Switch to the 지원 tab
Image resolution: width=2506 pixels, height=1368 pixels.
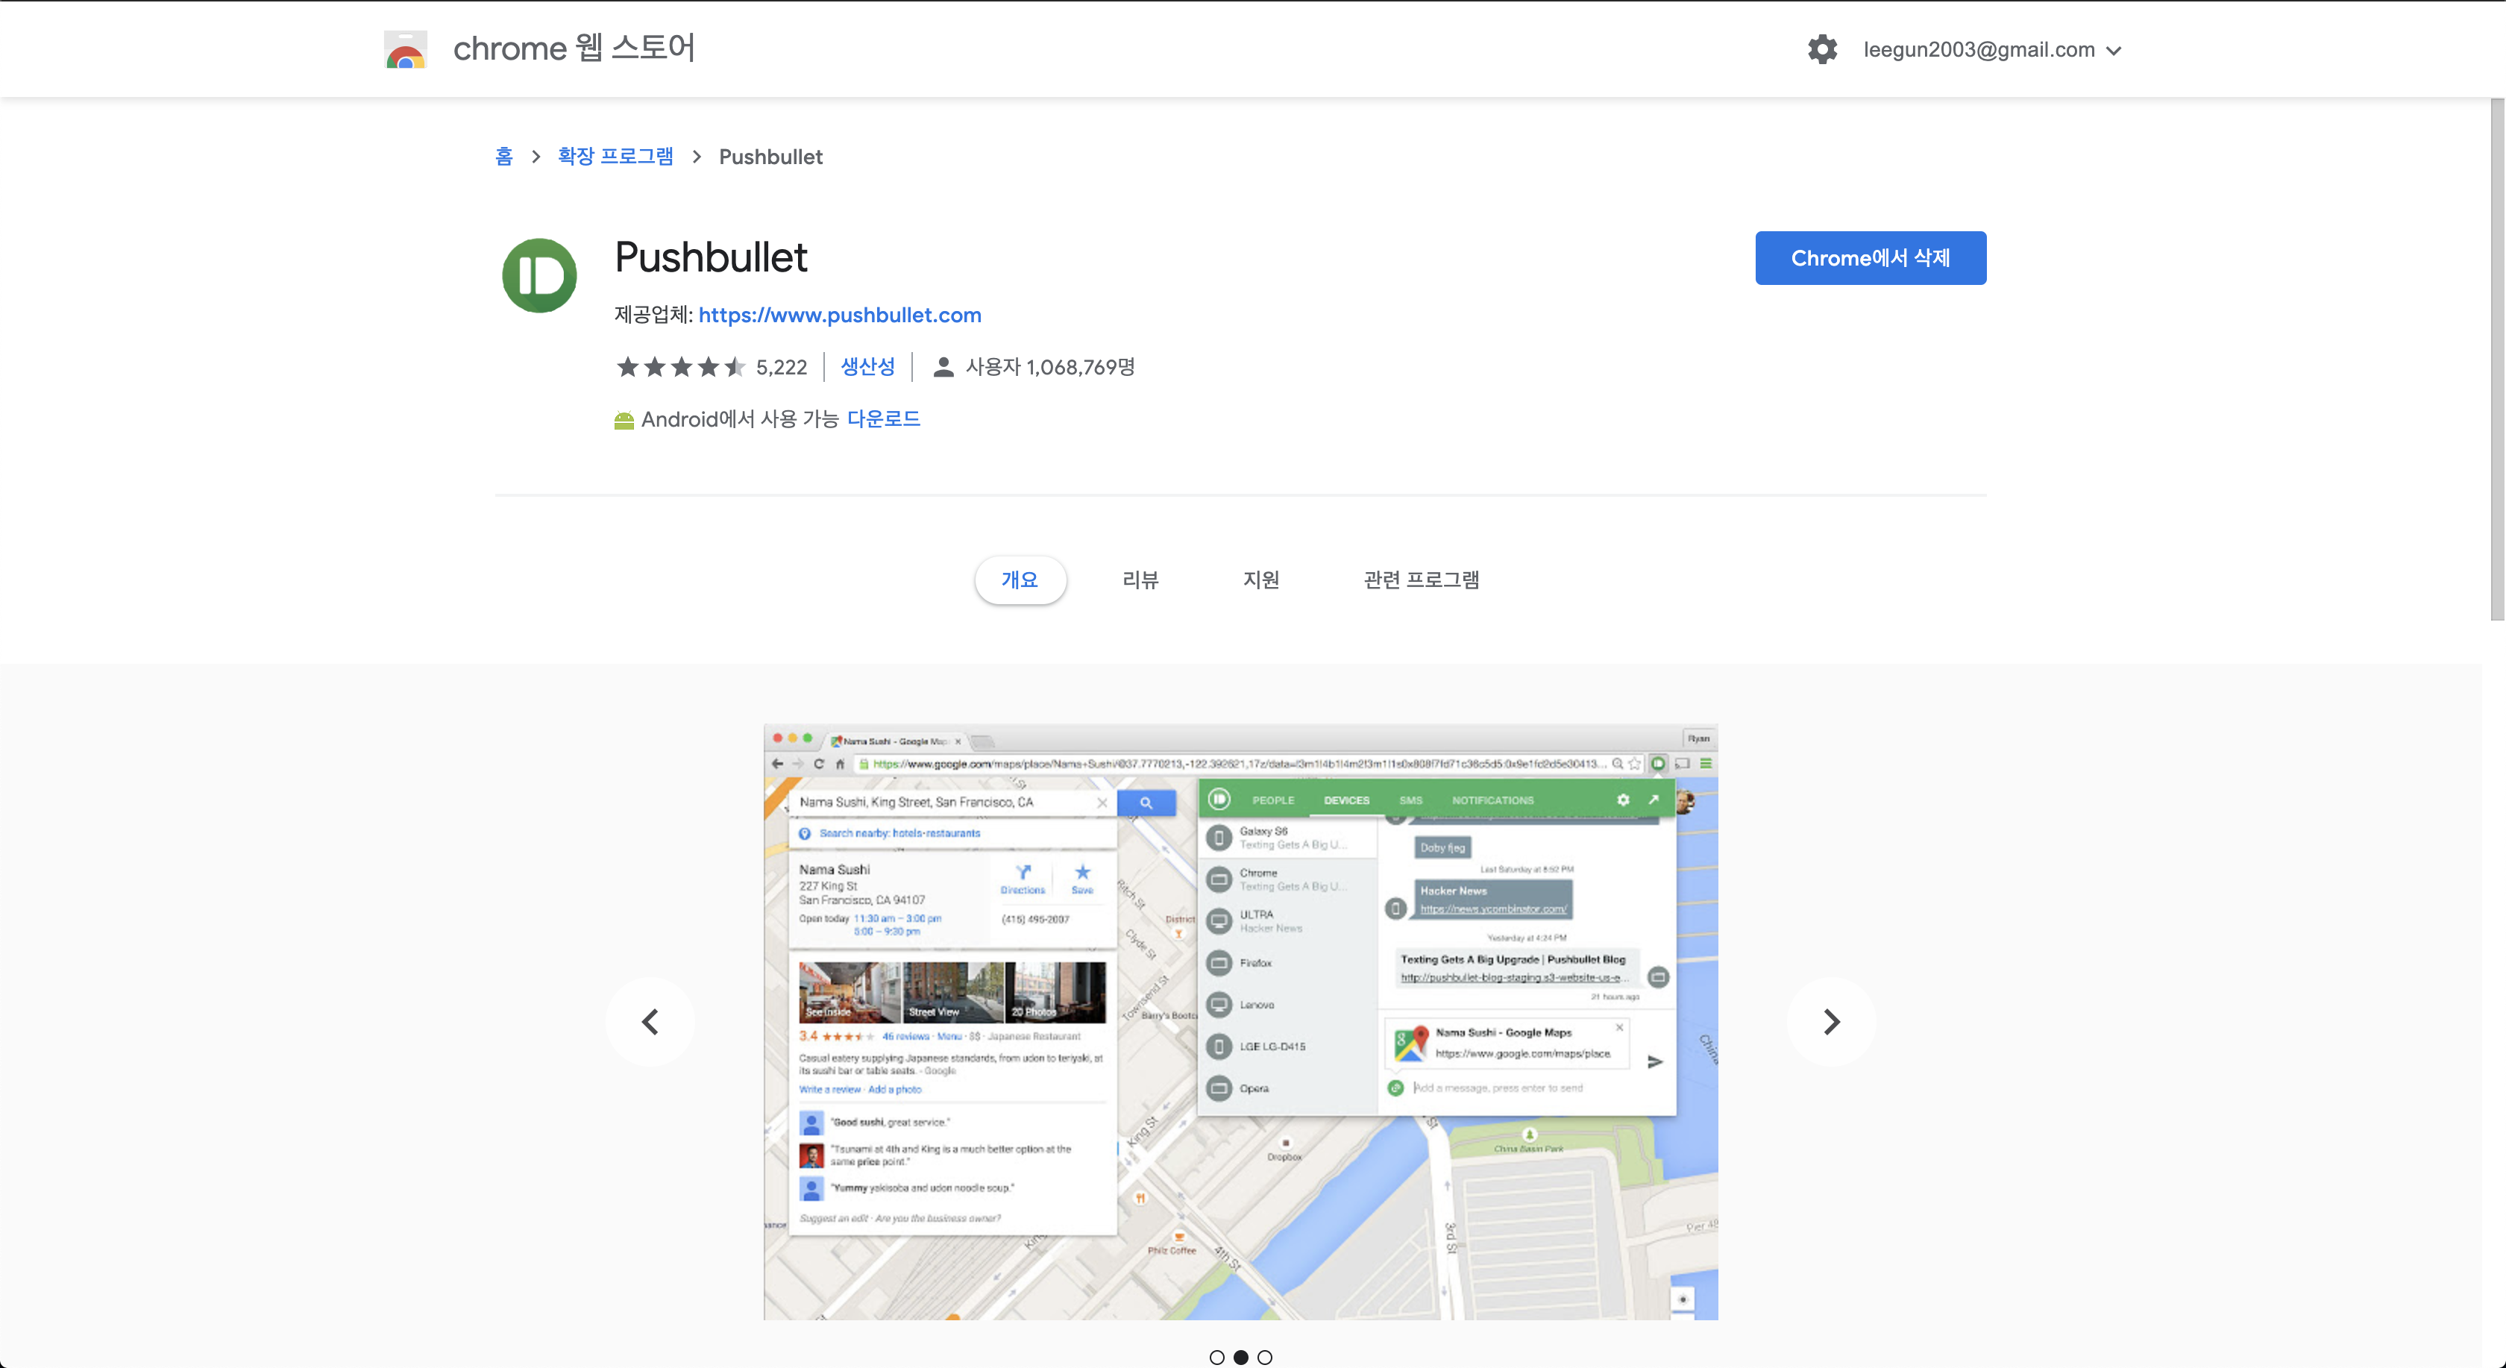pos(1260,580)
